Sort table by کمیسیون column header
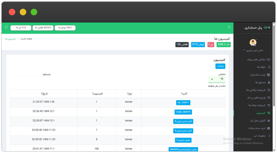Image resolution: width=277 pixels, height=153 pixels. pyautogui.click(x=97, y=94)
